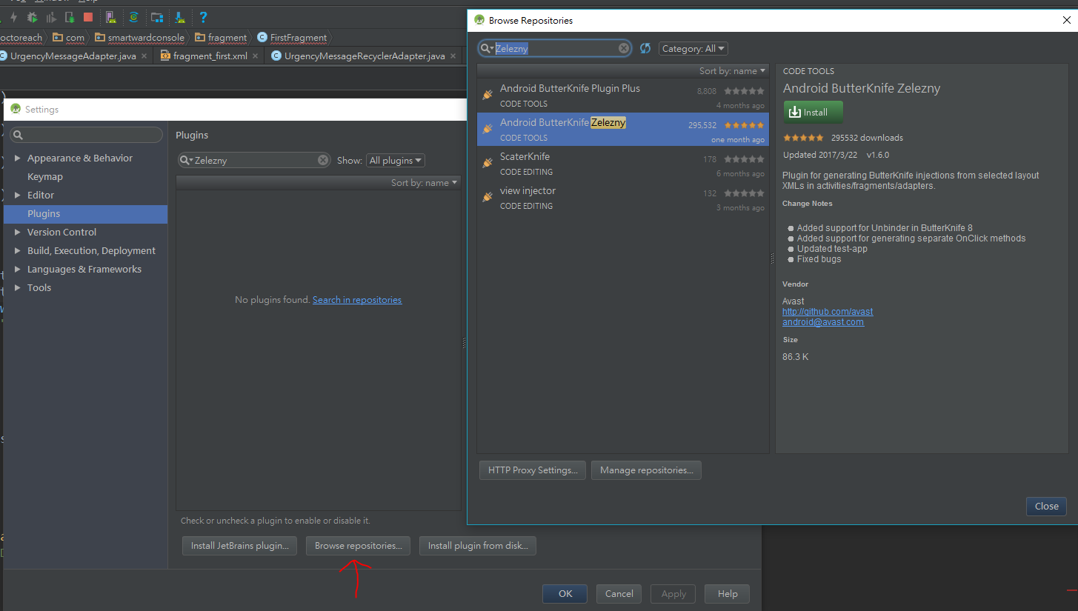Open the Category: All dropdown
This screenshot has width=1078, height=611.
click(693, 48)
